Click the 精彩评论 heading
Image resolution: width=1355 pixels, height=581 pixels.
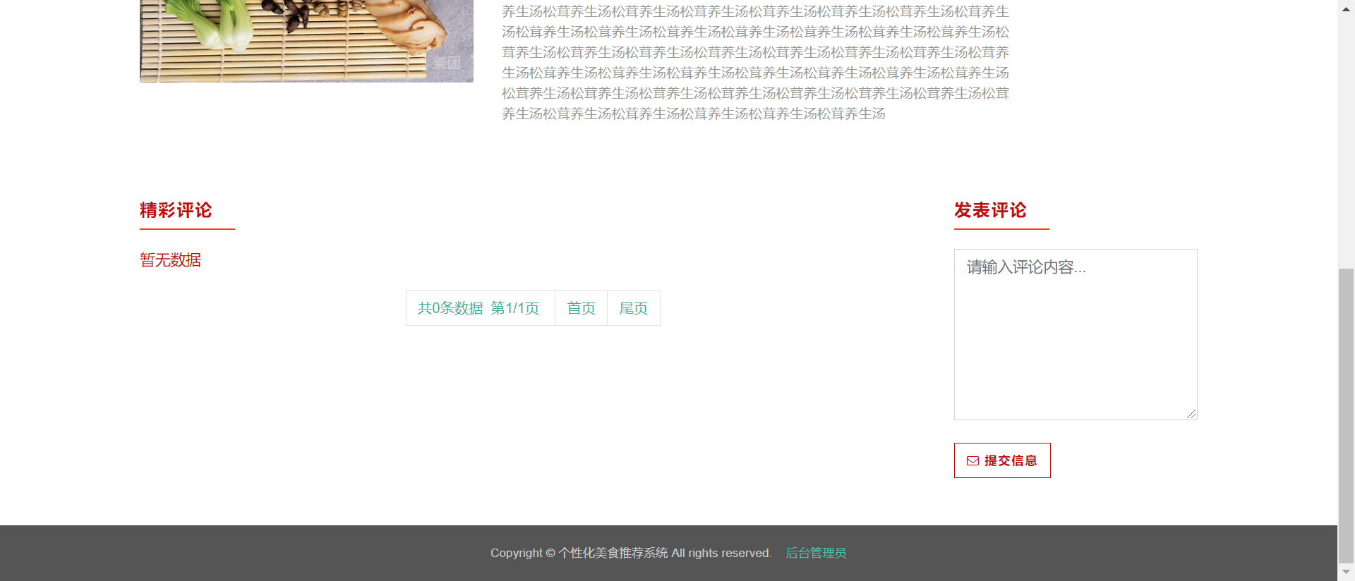tap(176, 210)
